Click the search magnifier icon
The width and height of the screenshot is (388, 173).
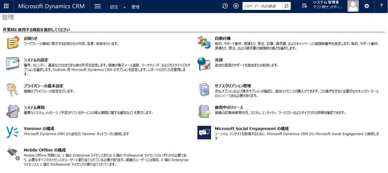point(286,6)
